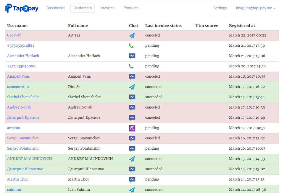Switch to the Dashboard tab
284x193 pixels.
(55, 8)
